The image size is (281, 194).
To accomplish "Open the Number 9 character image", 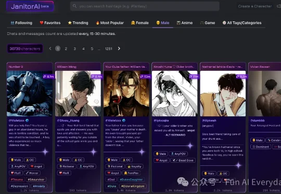I will tap(30, 93).
